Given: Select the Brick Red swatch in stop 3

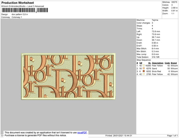Looking at the screenshot, I should pyautogui.click(x=144, y=71).
